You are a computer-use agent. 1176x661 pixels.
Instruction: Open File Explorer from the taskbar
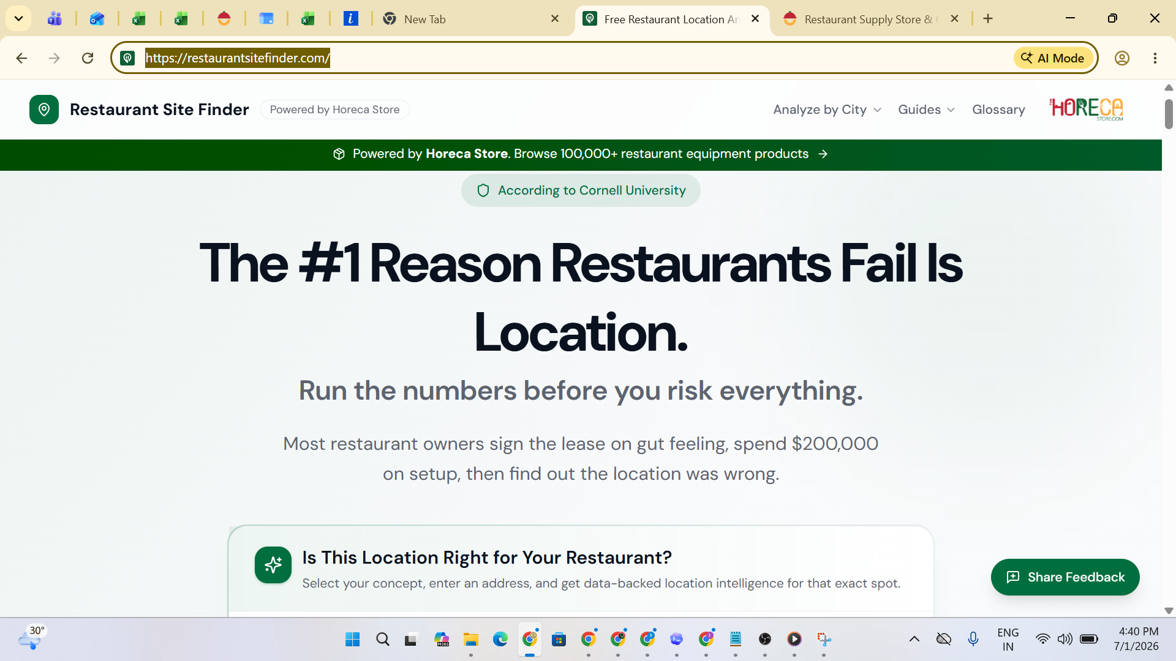[471, 640]
